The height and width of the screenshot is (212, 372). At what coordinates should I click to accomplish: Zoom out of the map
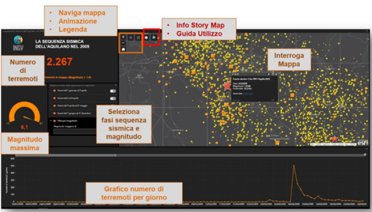[x=124, y=43]
